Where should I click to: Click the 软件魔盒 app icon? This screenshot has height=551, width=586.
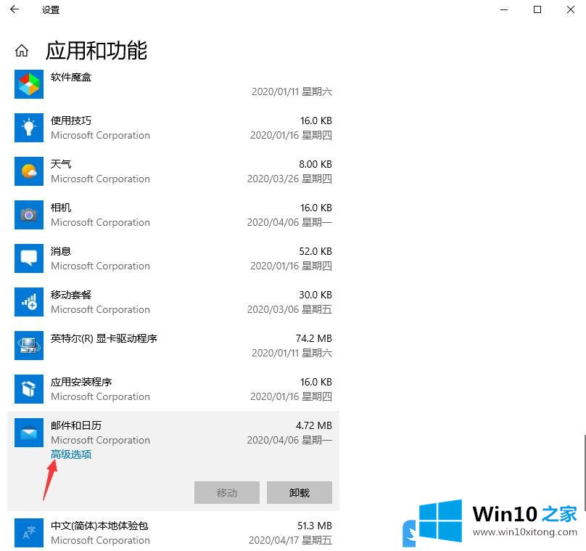click(x=29, y=84)
